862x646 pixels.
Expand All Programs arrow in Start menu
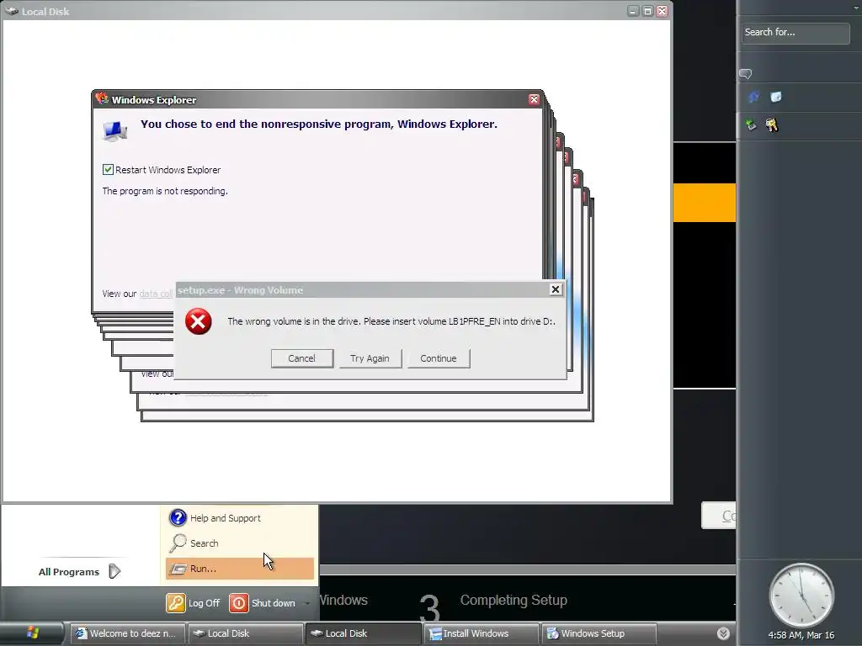114,571
